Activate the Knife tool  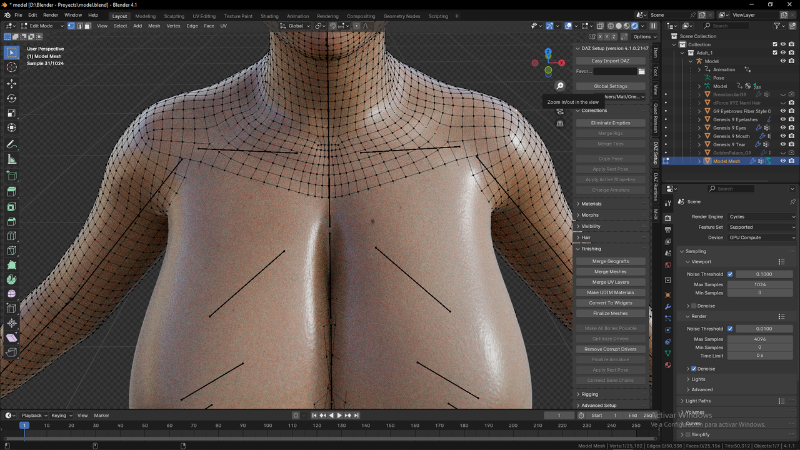[x=12, y=251]
